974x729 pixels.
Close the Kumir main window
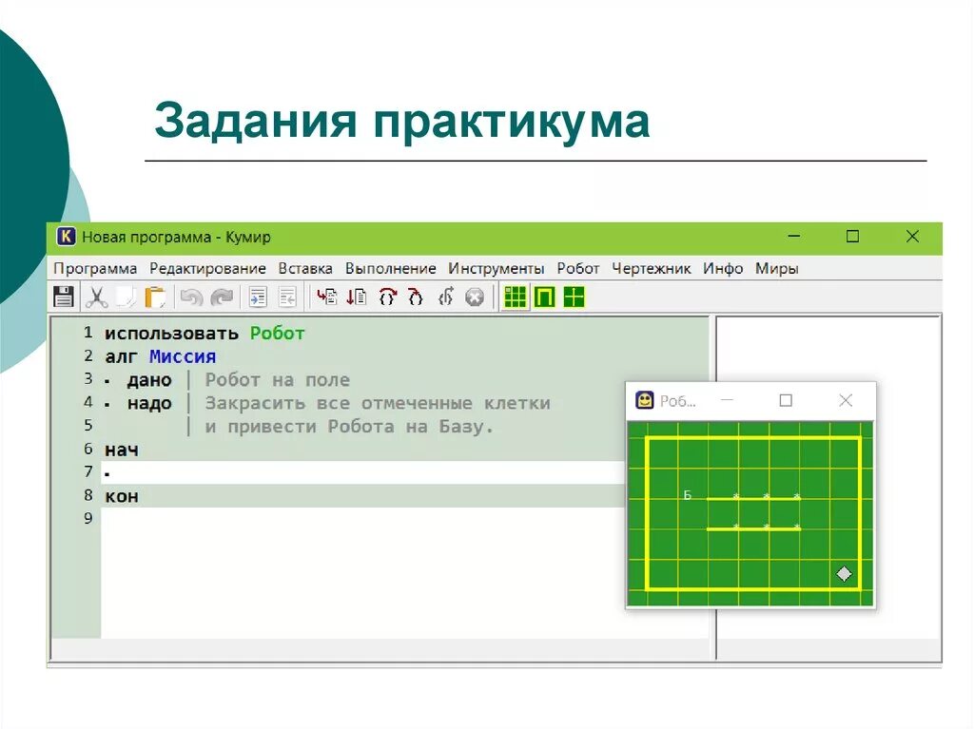[x=912, y=237]
